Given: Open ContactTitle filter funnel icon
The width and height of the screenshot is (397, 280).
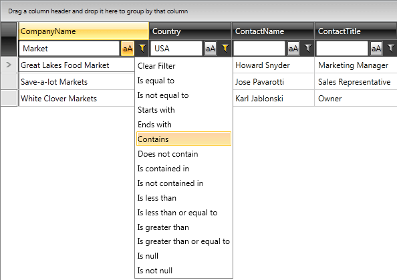Looking at the screenshot, I should [x=391, y=48].
